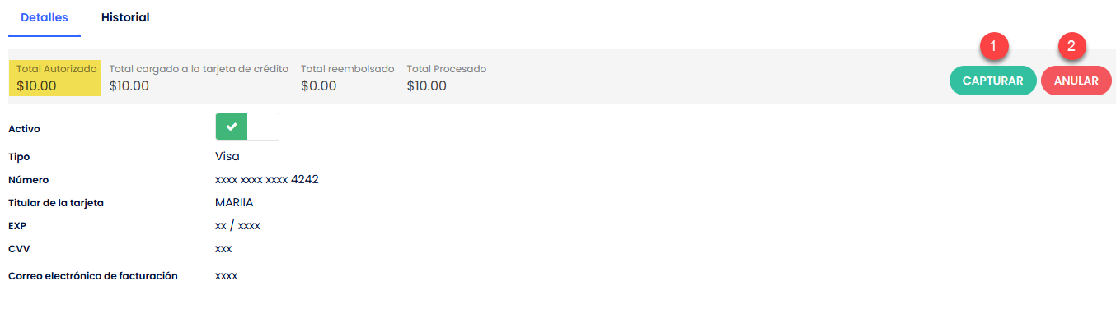Click the white half of Activo toggle

(263, 127)
